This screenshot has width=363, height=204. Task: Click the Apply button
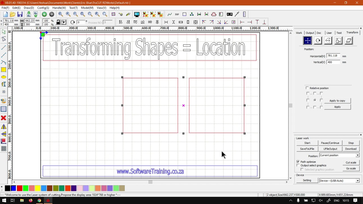click(x=337, y=107)
